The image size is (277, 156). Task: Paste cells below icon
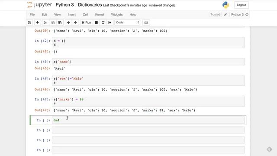[x=60, y=23]
